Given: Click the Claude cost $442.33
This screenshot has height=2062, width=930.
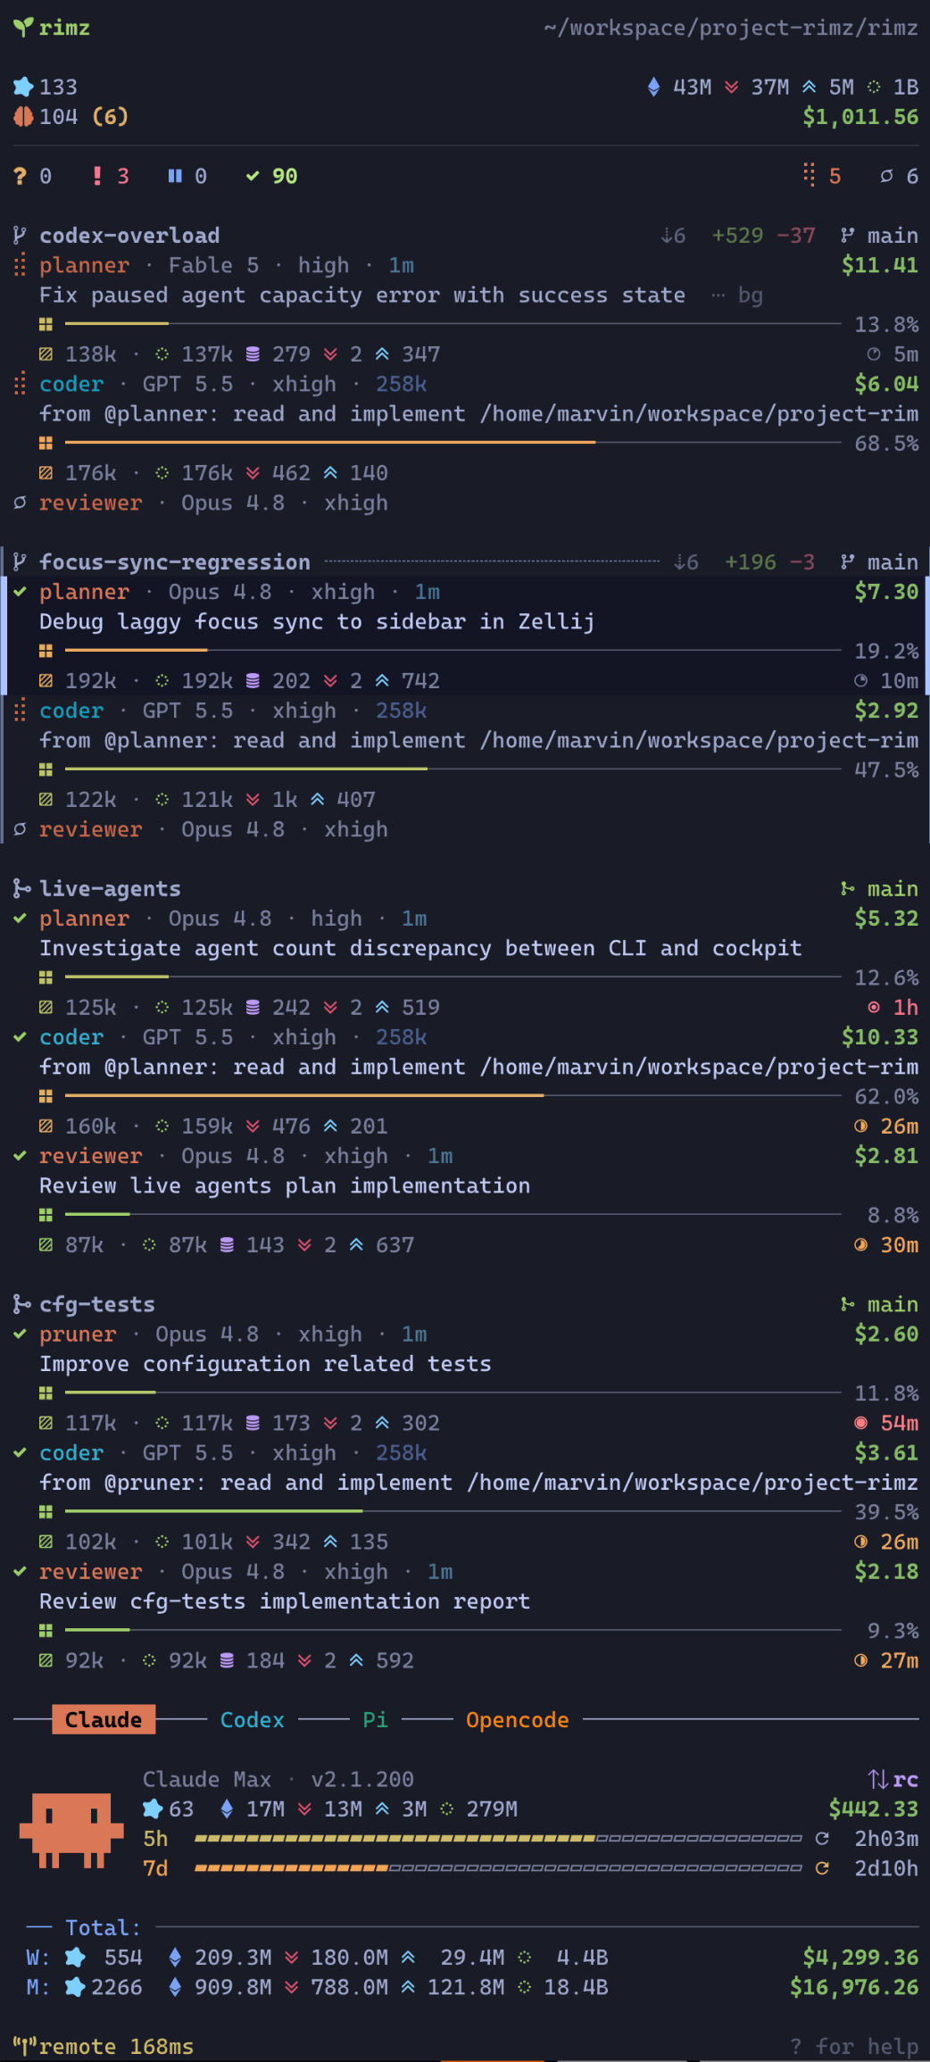Looking at the screenshot, I should (x=874, y=1808).
